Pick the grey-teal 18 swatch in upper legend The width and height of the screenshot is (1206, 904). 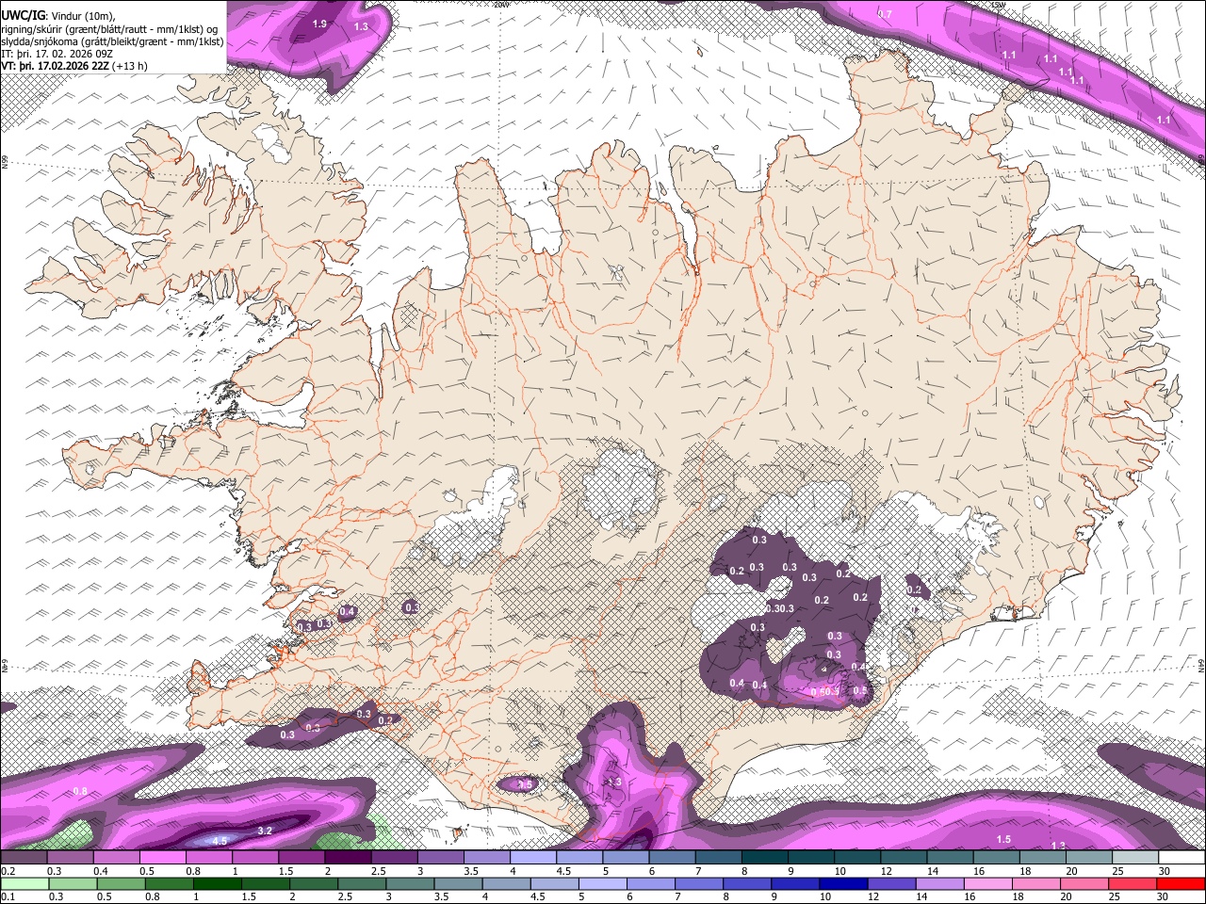1043,857
